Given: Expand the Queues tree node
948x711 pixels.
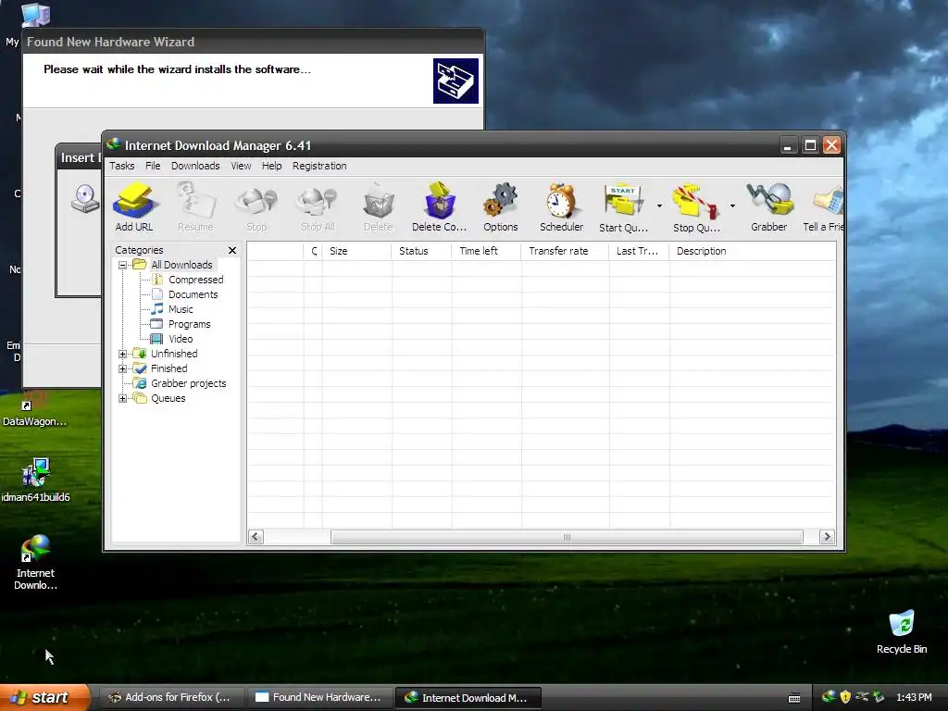Looking at the screenshot, I should 123,398.
